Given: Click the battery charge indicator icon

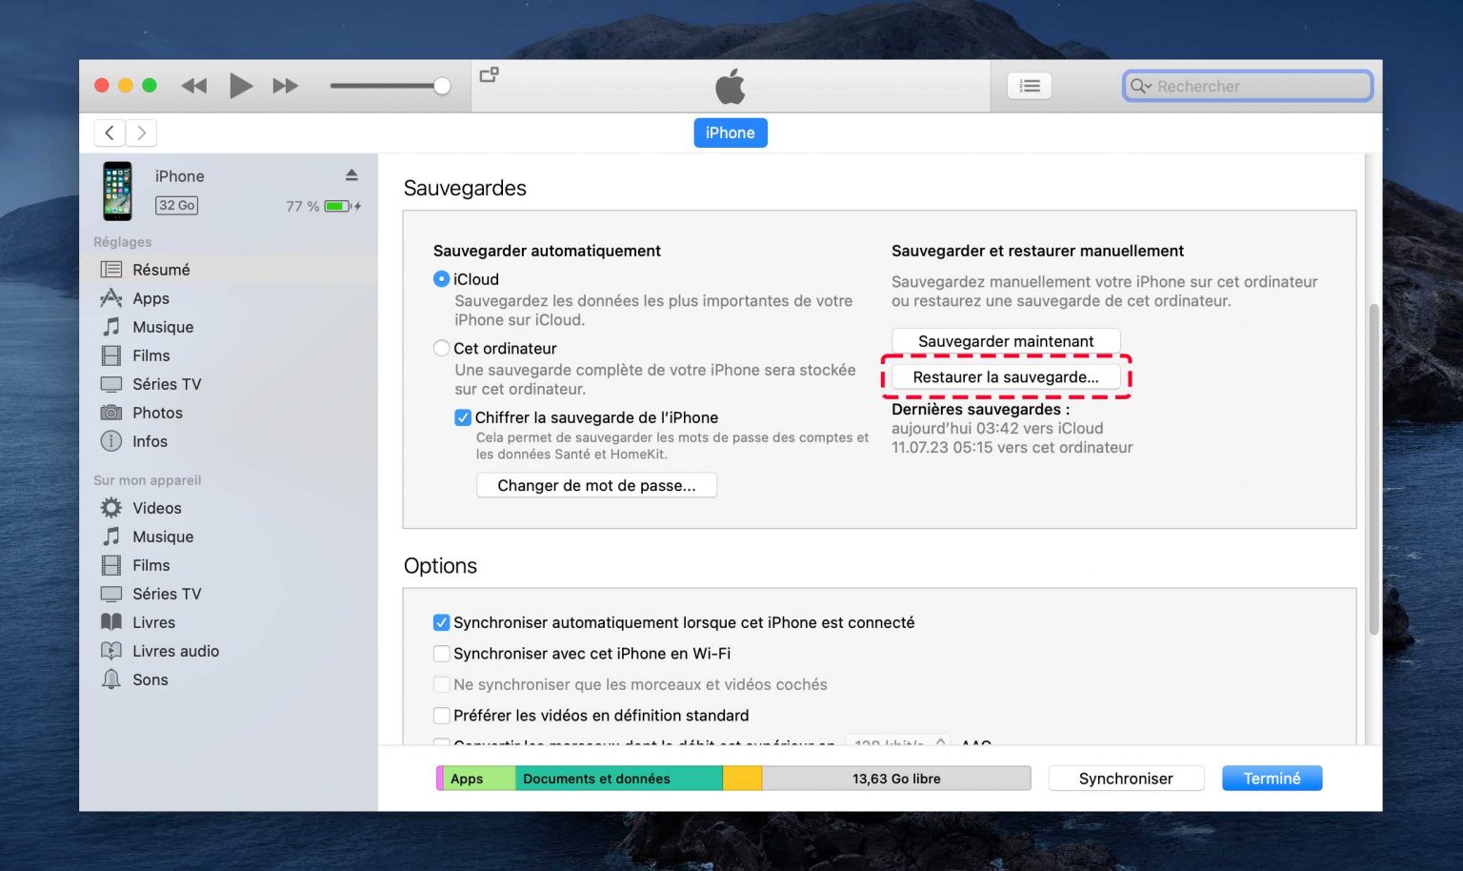Looking at the screenshot, I should coord(337,206).
